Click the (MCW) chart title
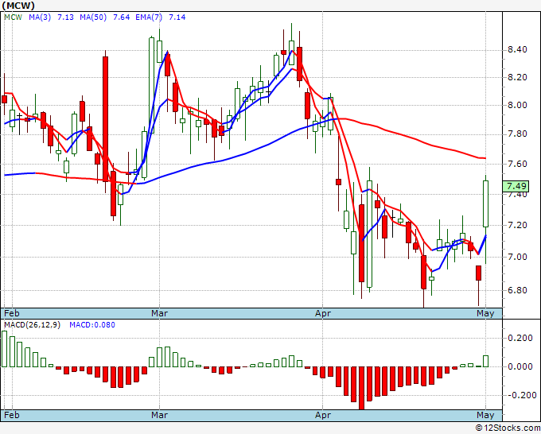 pyautogui.click(x=18, y=6)
